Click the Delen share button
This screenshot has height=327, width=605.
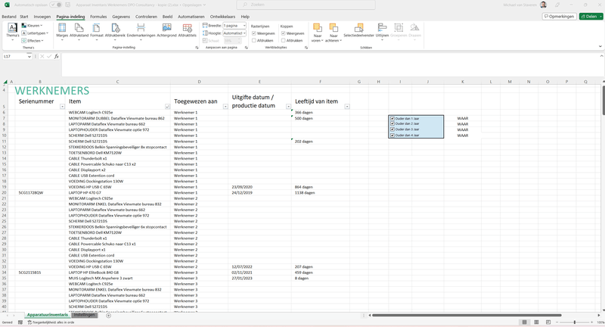coord(589,16)
